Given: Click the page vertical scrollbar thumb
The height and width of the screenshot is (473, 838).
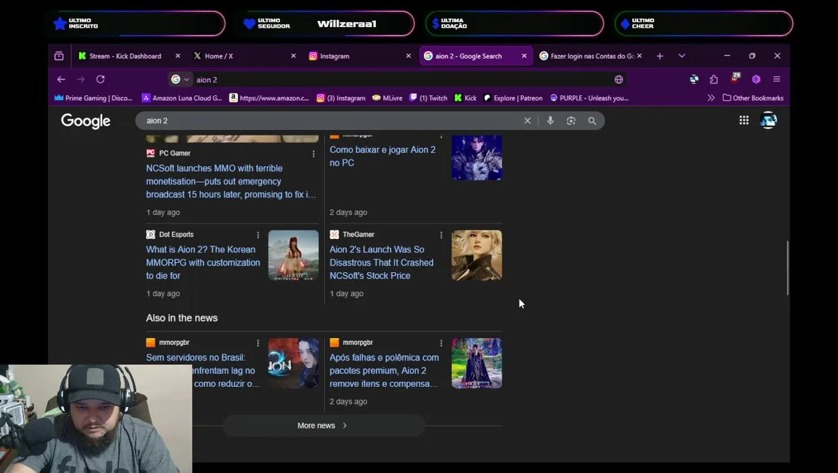Looking at the screenshot, I should (787, 268).
